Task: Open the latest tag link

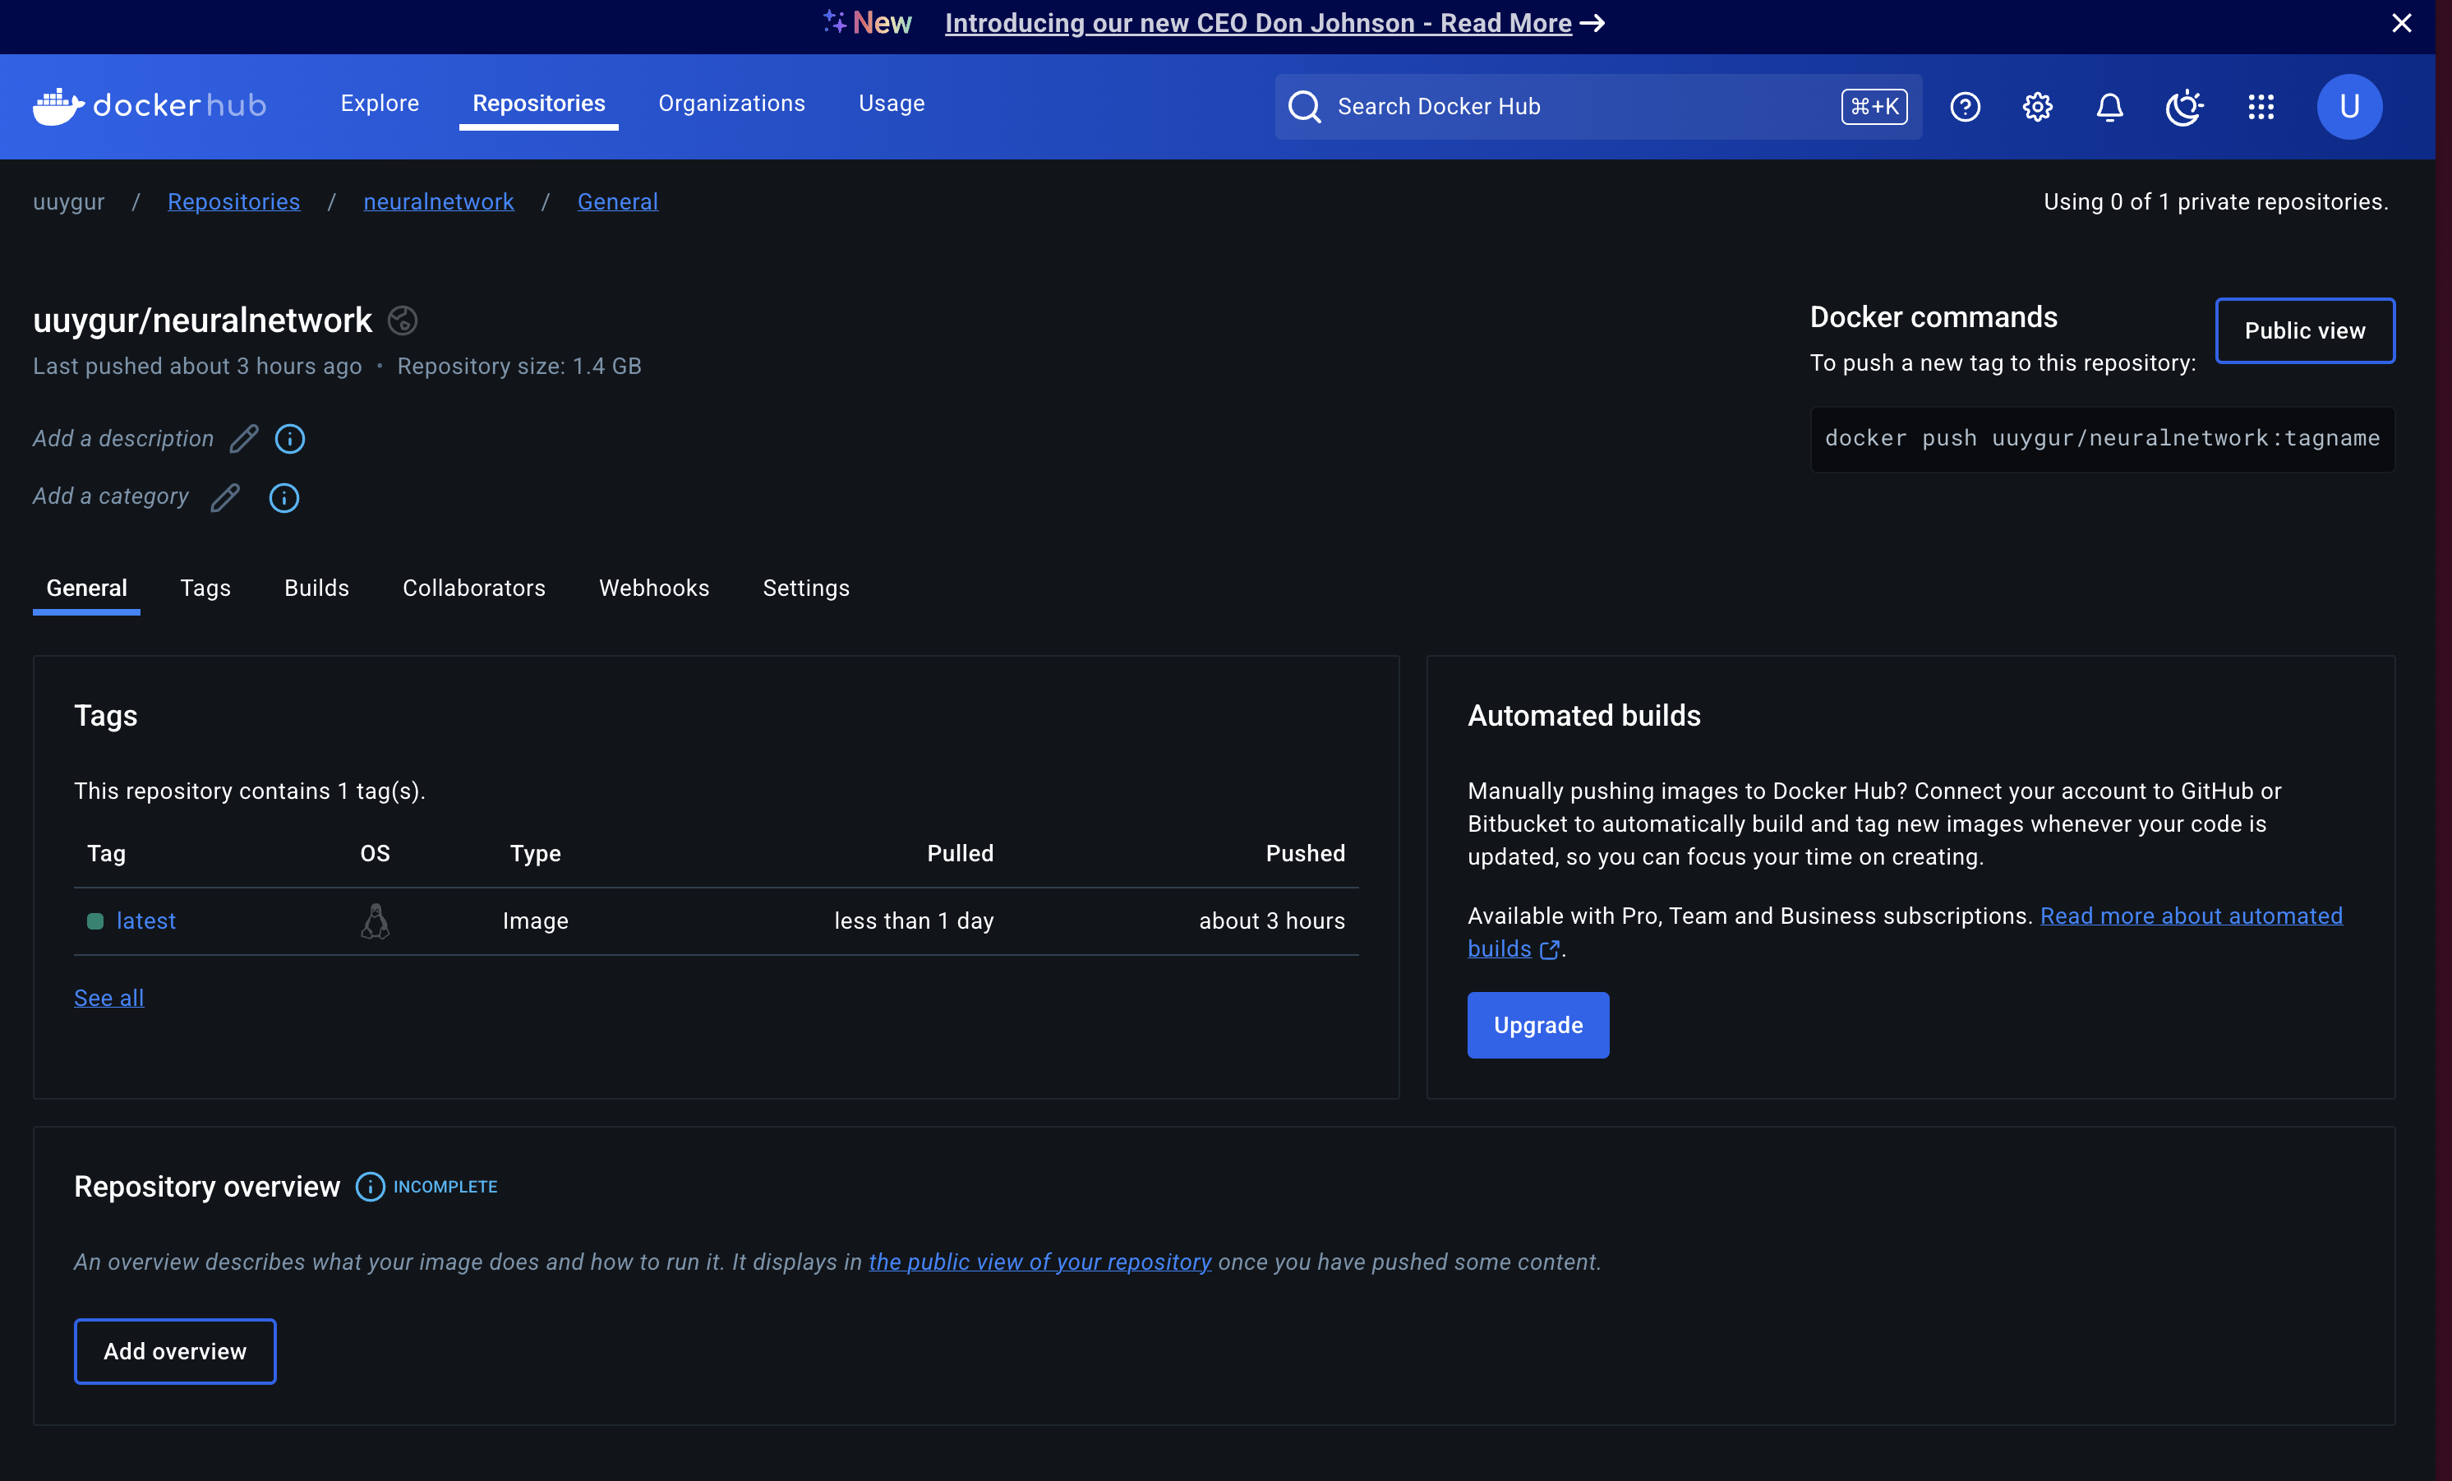Action: pos(145,920)
